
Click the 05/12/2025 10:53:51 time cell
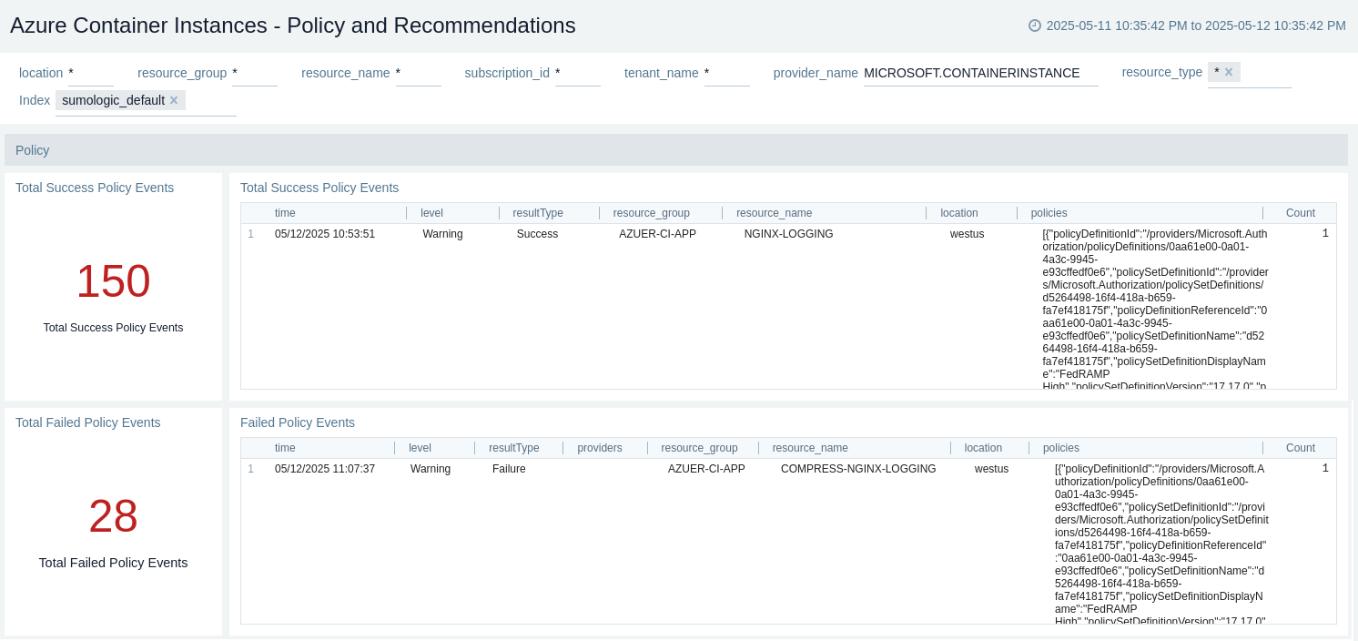click(x=325, y=234)
